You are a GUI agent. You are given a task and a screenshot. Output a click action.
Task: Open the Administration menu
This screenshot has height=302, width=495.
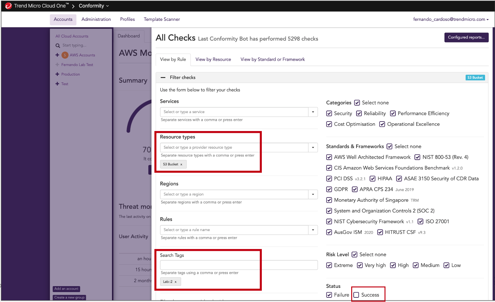pyautogui.click(x=96, y=19)
